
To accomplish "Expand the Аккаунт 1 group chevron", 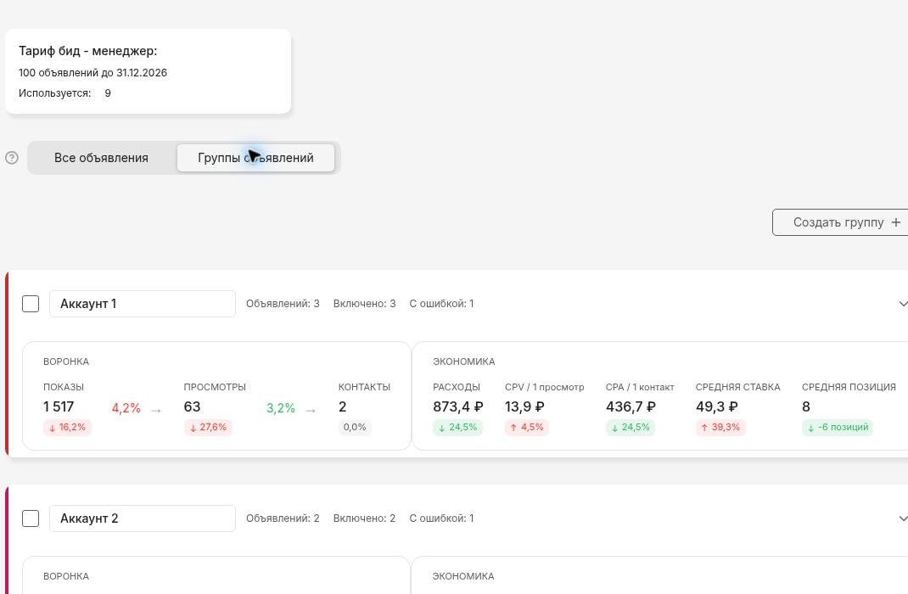I will click(903, 304).
